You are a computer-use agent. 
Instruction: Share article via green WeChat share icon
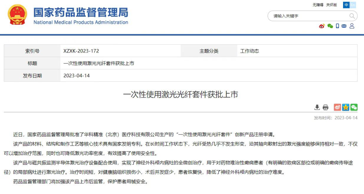coord(354,107)
